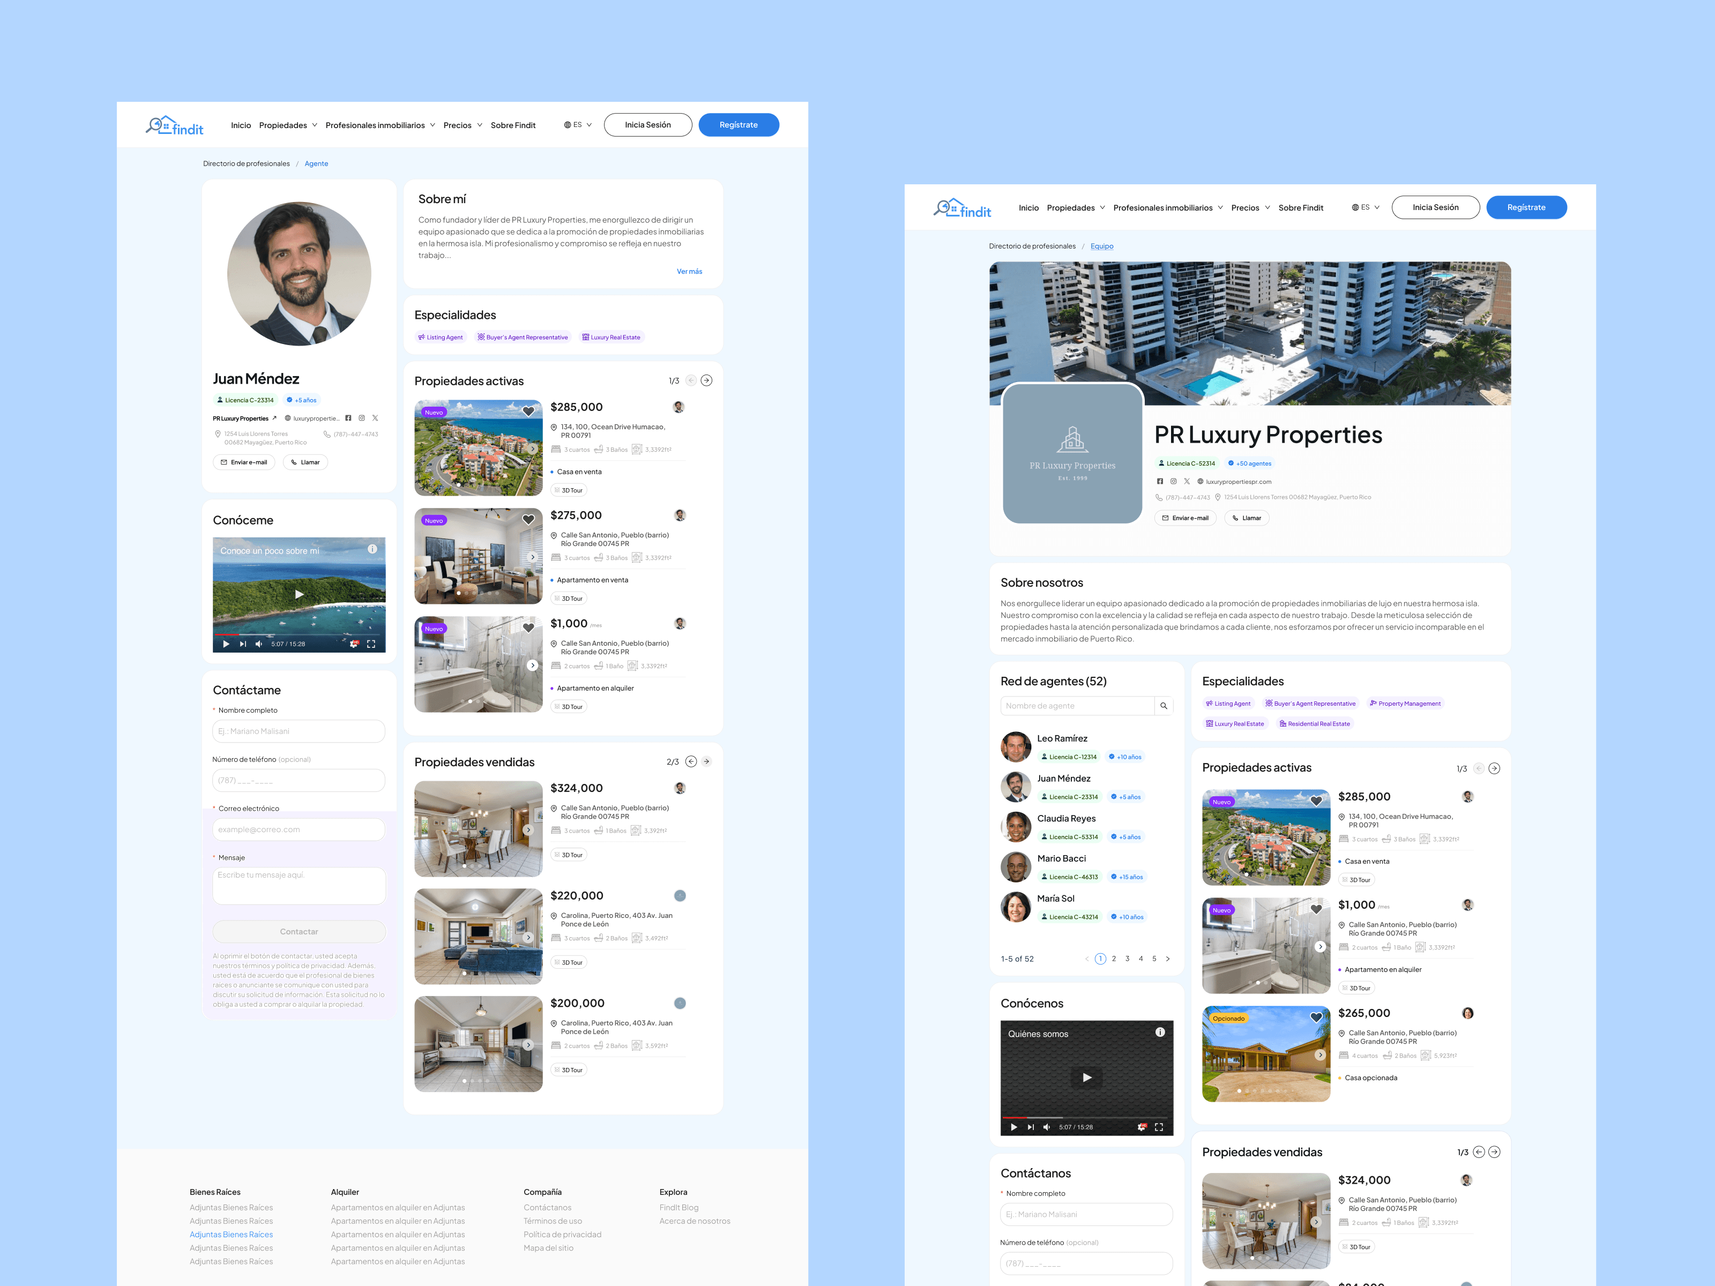Toggle favorite on $265,000 Opcionado listing

point(1316,1018)
